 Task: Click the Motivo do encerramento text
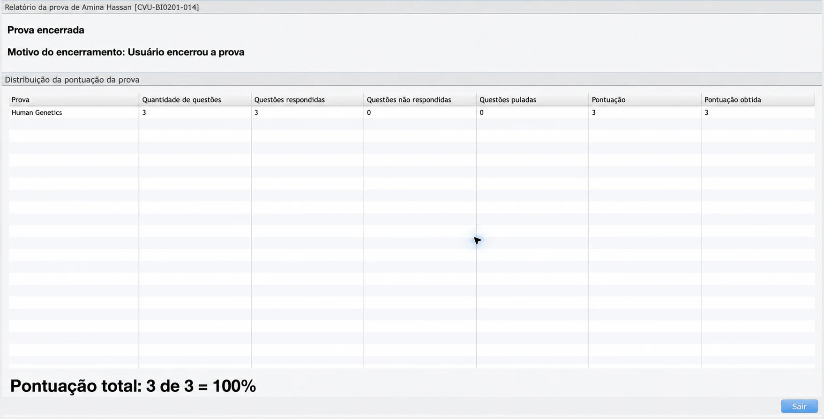pyautogui.click(x=126, y=52)
